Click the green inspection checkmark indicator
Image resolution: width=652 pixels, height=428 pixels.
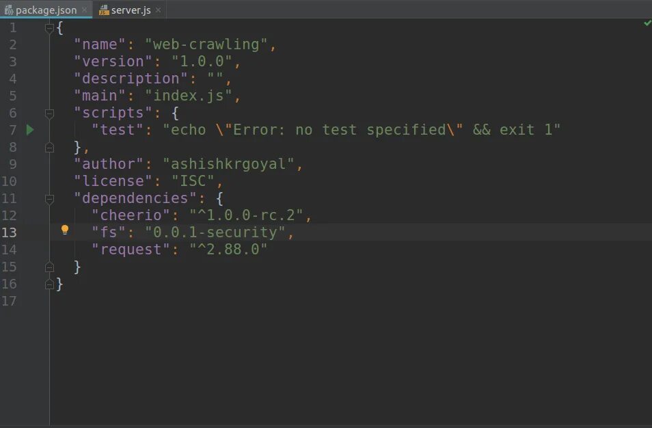pos(647,23)
